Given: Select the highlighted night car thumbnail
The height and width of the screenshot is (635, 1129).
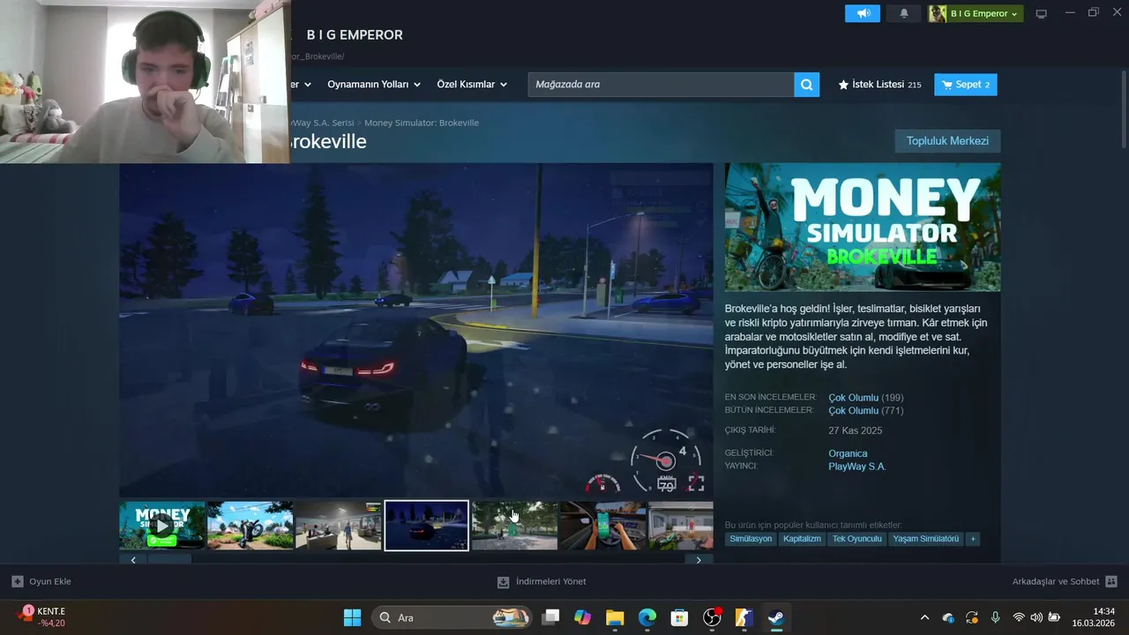Looking at the screenshot, I should [x=426, y=526].
